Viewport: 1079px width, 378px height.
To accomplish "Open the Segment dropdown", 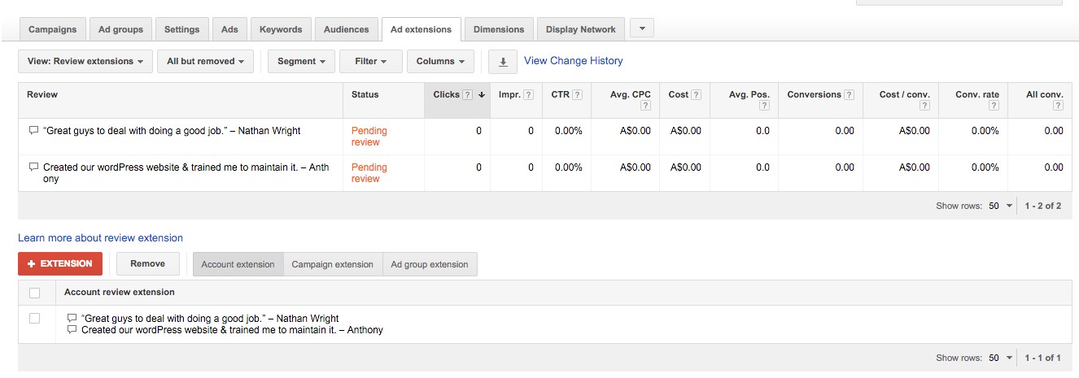I will (x=301, y=62).
